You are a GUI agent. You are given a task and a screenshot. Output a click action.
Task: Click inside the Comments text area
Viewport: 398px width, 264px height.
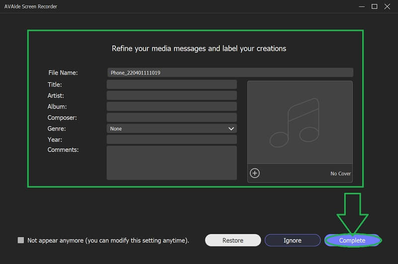click(172, 162)
